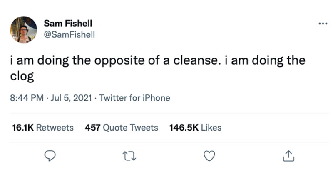Image resolution: width=333 pixels, height=174 pixels.
Task: Click the @SamFishell handle
Action: 70,34
